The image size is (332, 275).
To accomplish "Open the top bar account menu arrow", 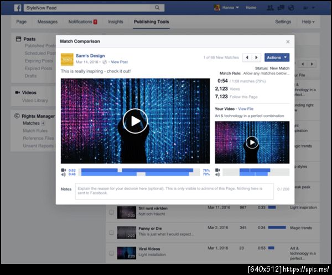I will click(314, 8).
